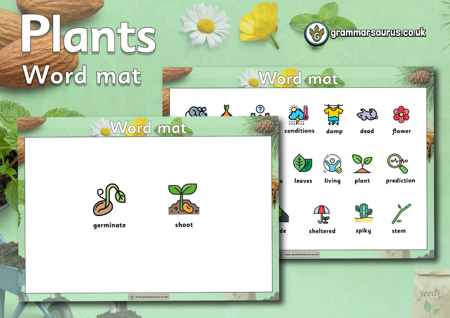Select the prediction magnifying glass icon
450x318 pixels.
click(x=398, y=163)
